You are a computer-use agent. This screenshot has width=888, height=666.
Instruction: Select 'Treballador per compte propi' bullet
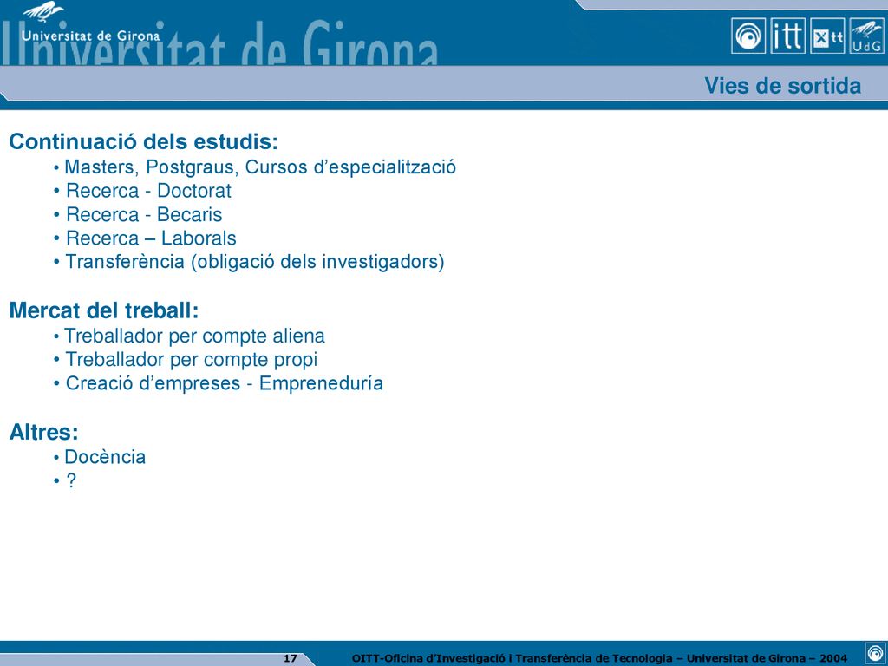(186, 360)
